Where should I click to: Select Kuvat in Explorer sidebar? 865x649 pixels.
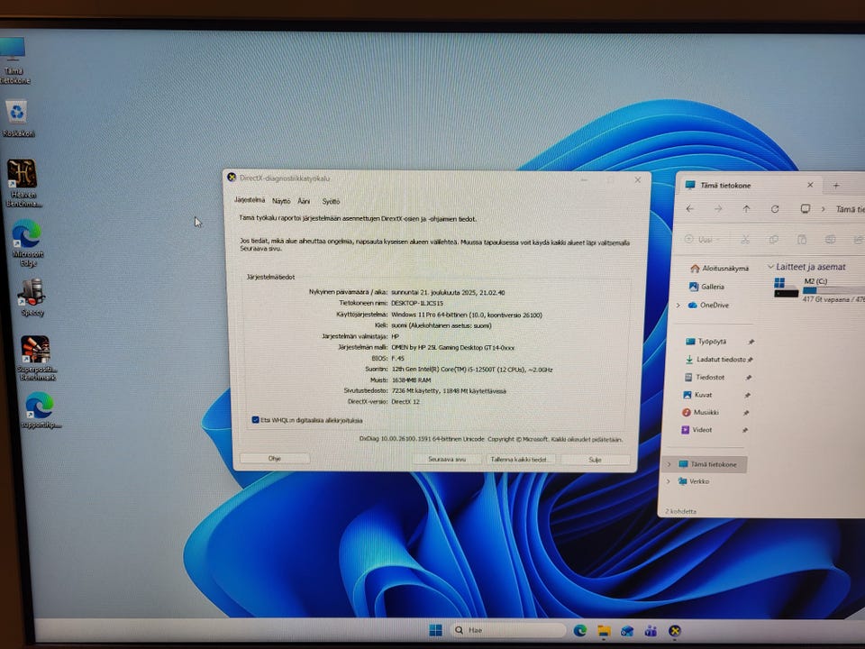click(697, 395)
